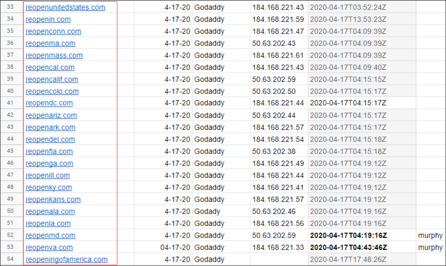Select the misspelled 'Godady' registrar cell
Screen dimensions: 446x266
(221, 211)
